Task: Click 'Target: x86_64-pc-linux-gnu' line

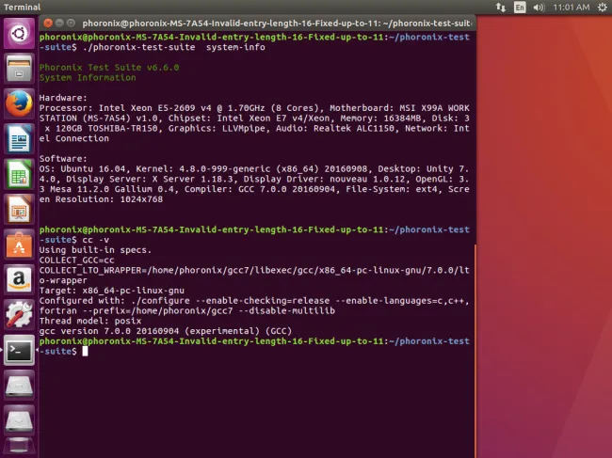Action: click(112, 291)
